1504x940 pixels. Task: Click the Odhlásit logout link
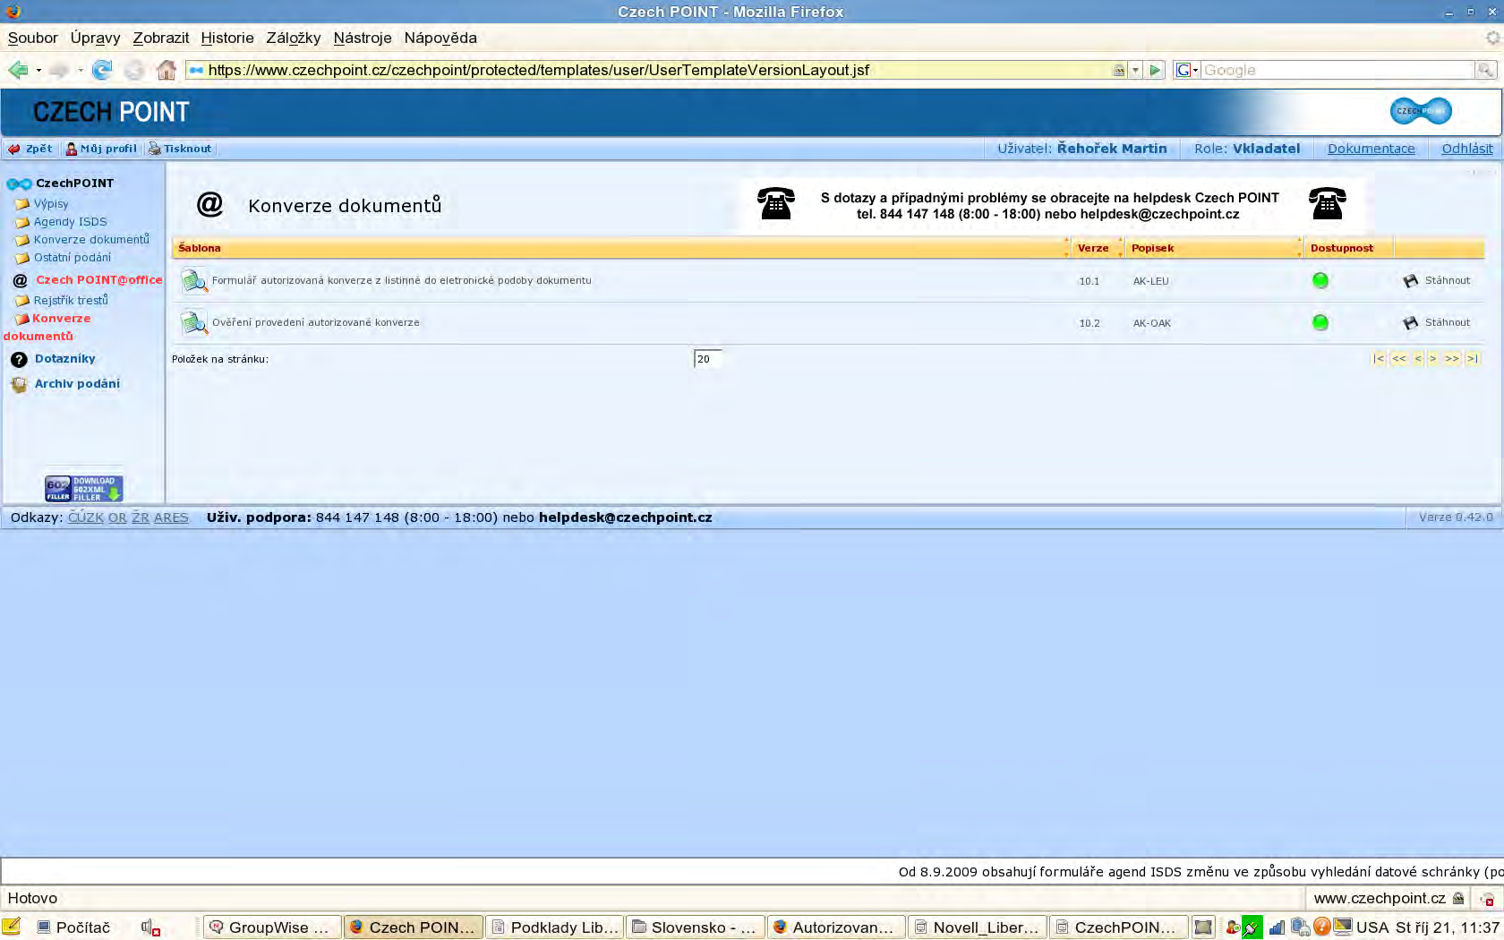click(1466, 149)
